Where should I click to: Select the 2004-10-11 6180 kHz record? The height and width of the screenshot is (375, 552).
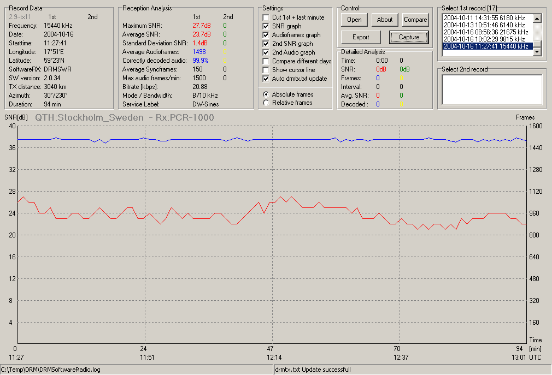[488, 18]
